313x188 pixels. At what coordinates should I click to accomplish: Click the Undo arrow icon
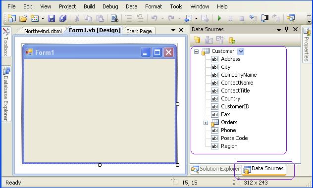154,18
